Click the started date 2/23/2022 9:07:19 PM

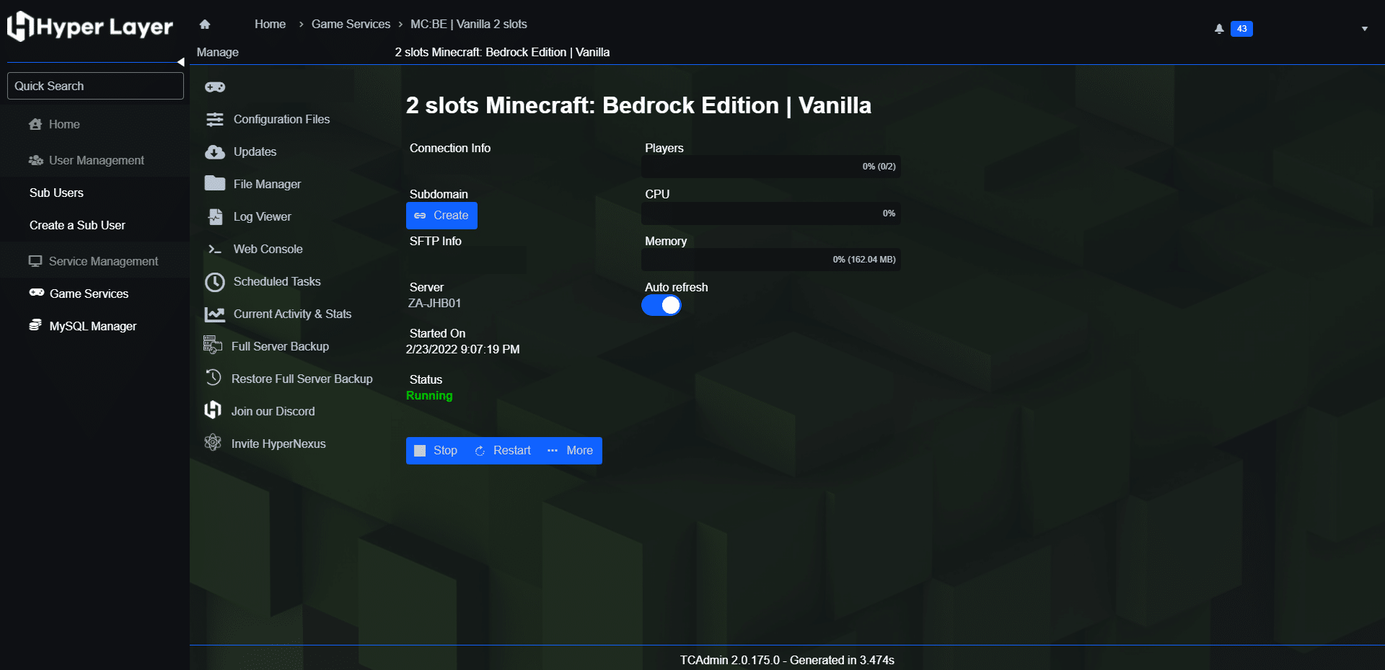pos(462,350)
